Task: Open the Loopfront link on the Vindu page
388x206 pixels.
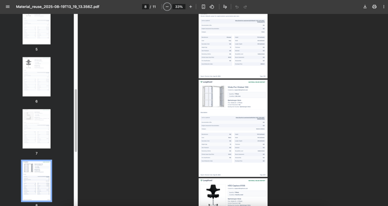Action: coord(250,118)
